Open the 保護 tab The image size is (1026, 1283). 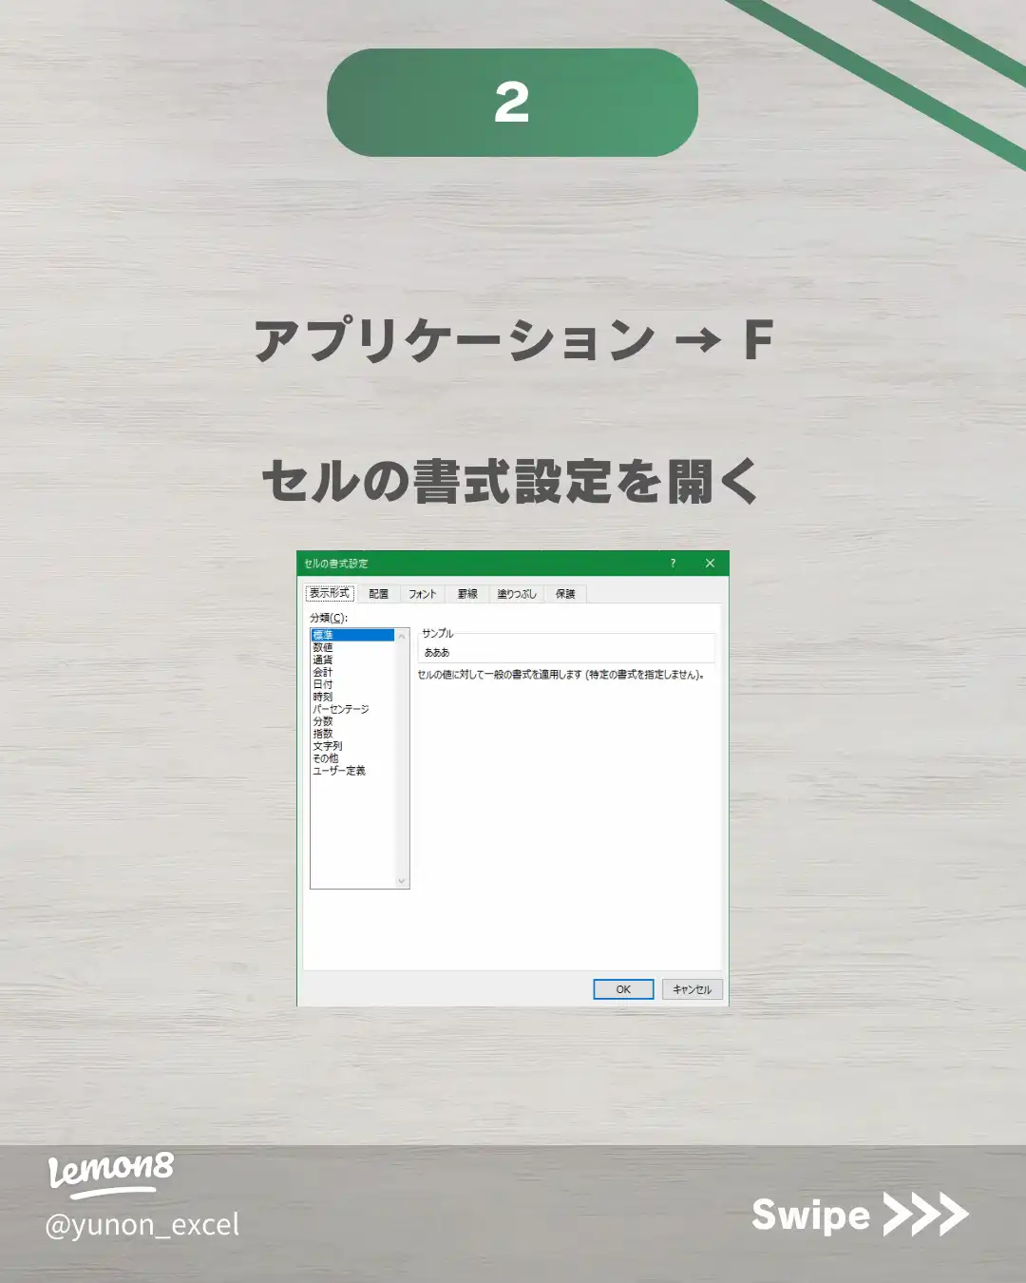click(x=565, y=594)
